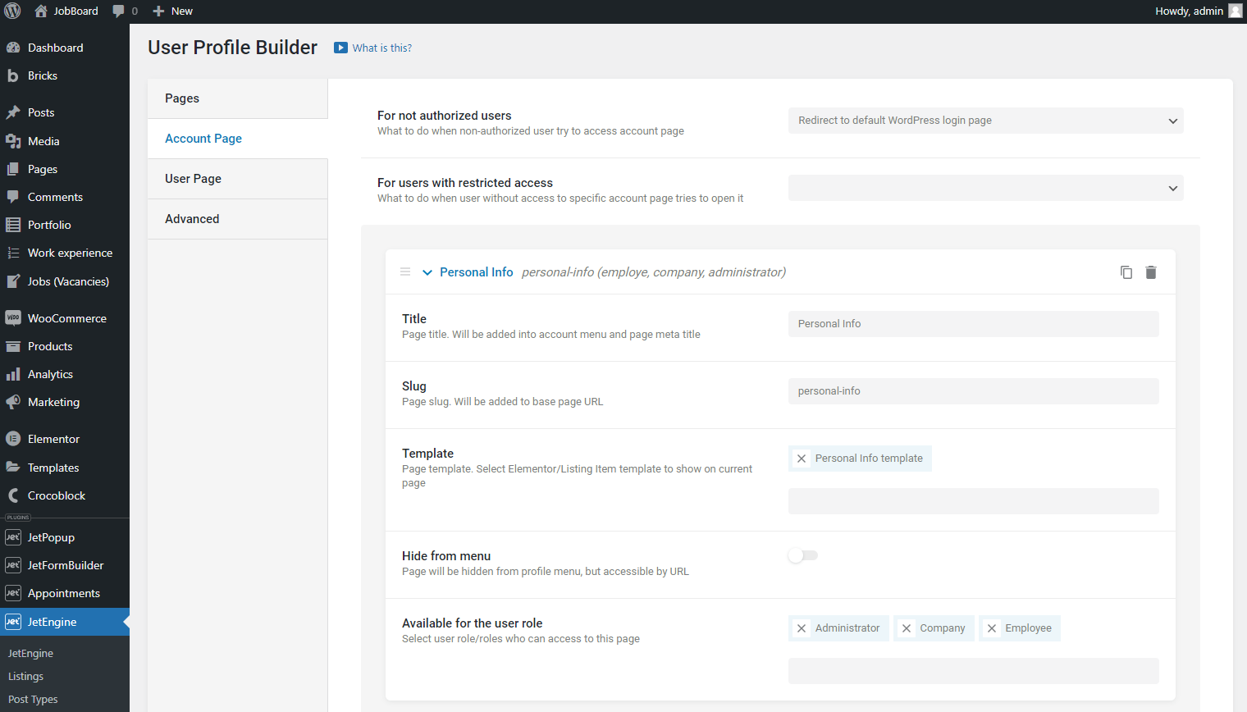Switch to the Advanced tab

pos(238,219)
